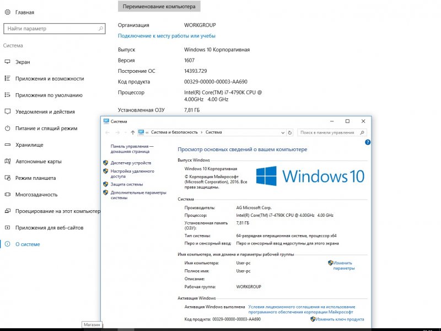The image size is (441, 331).
Task: Go up one level in Система window
Action: [x=132, y=132]
